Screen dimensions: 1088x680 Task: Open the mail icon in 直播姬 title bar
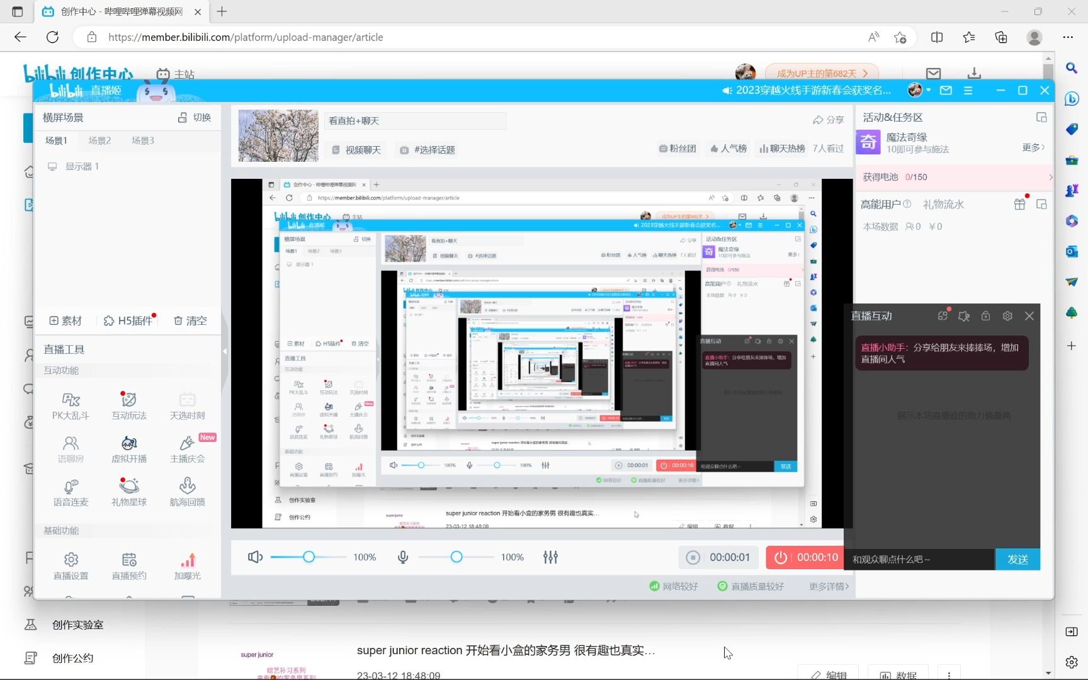coord(946,90)
